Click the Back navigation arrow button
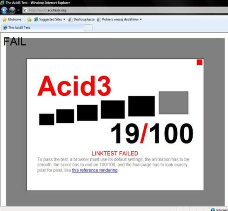 pos(4,10)
